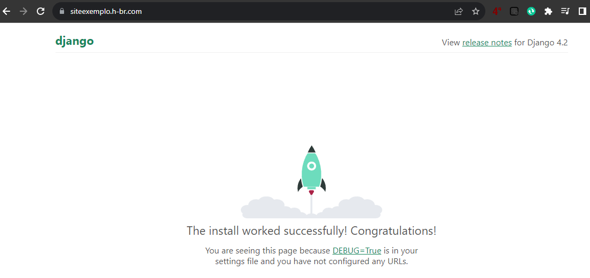Screen dimensions: 590x278
Task: Click the settings file explanation paragraph
Action: pos(311,261)
